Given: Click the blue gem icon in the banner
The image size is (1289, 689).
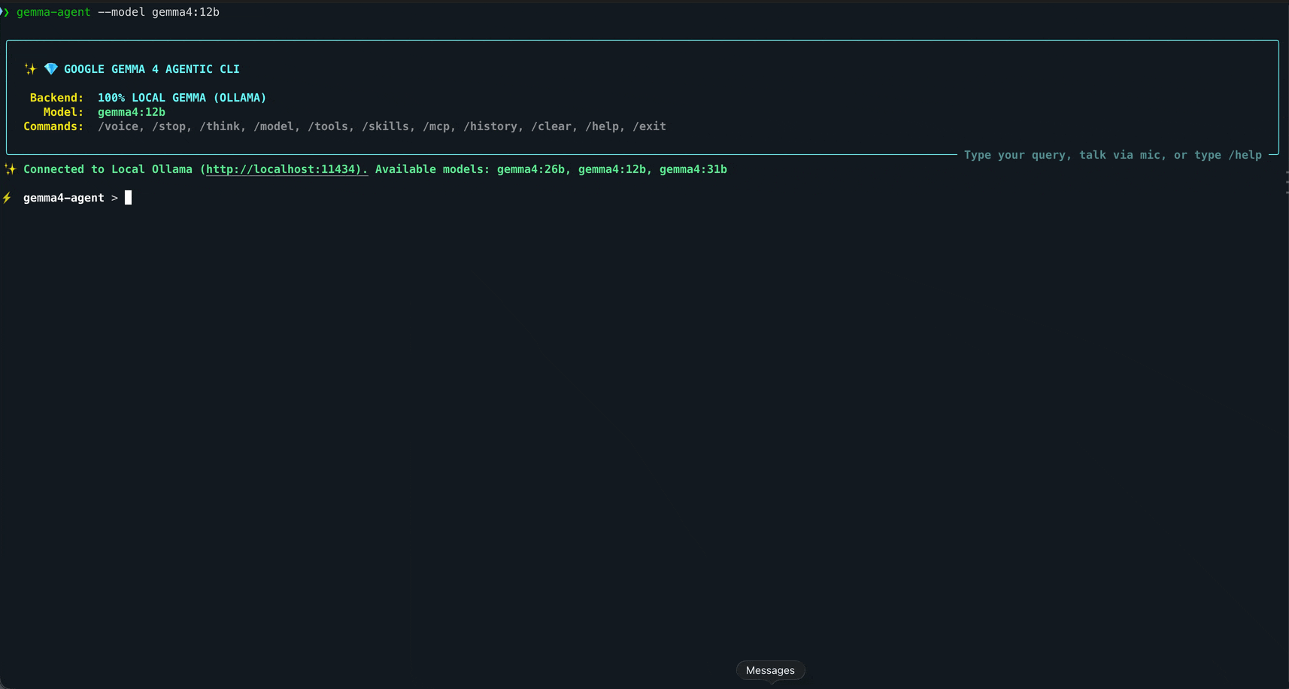Looking at the screenshot, I should [50, 69].
